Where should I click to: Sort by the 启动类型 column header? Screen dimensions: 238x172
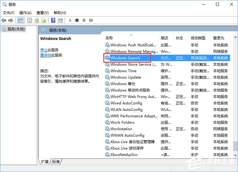coord(198,38)
